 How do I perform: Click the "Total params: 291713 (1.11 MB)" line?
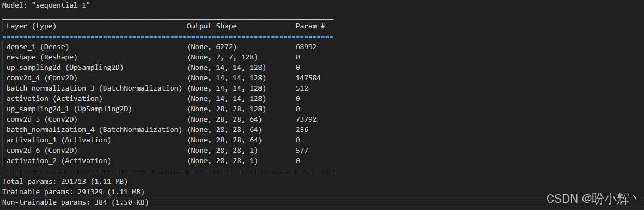click(x=65, y=181)
